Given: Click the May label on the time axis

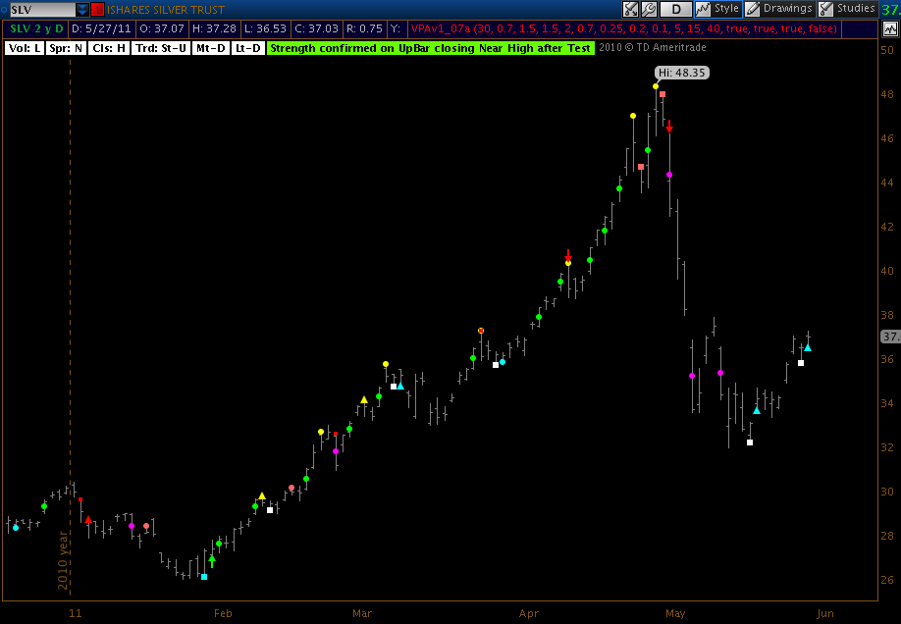Looking at the screenshot, I should 675,613.
